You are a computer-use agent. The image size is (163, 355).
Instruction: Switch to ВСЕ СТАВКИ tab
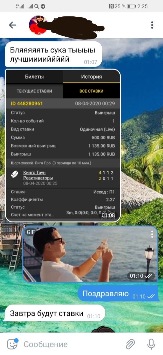[91, 91]
